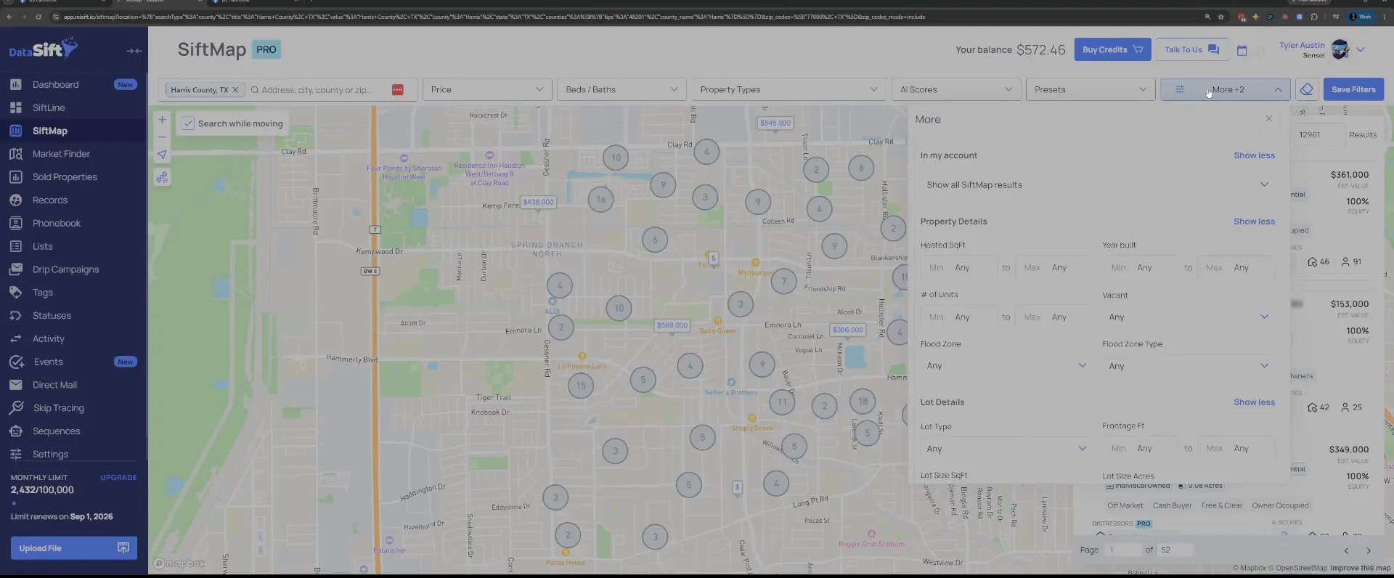Click the Sequences icon
The height and width of the screenshot is (578, 1394).
(16, 431)
